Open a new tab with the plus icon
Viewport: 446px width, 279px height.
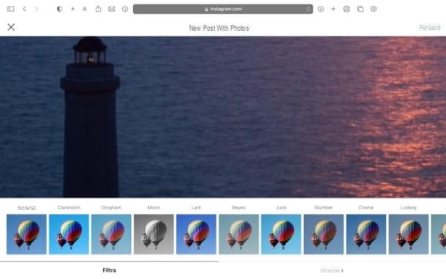coord(333,9)
